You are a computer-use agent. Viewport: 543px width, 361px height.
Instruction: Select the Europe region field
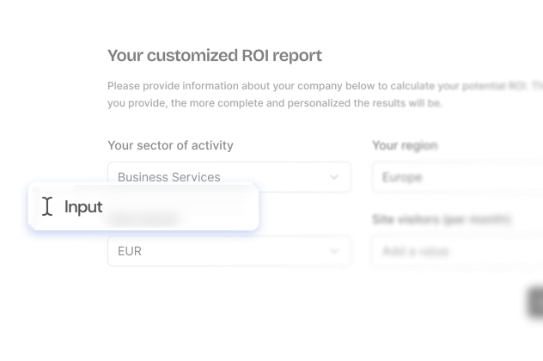point(455,177)
